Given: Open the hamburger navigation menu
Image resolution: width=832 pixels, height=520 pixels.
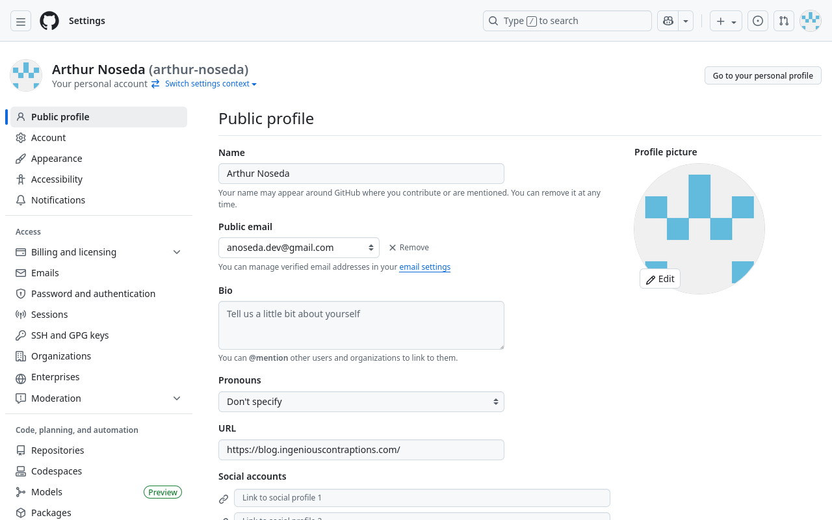Looking at the screenshot, I should coord(20,20).
